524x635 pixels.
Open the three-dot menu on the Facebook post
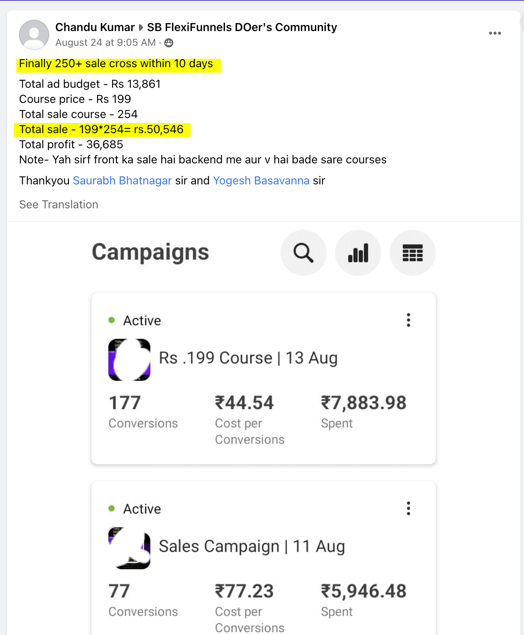coord(495,33)
